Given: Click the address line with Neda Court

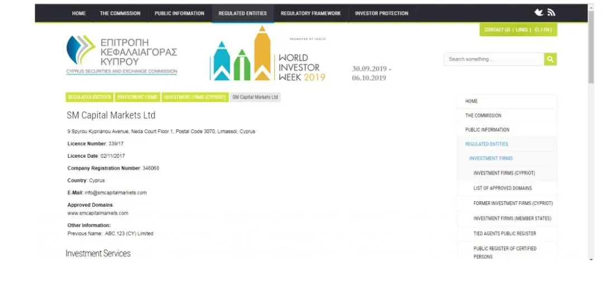Looking at the screenshot, I should [161, 131].
